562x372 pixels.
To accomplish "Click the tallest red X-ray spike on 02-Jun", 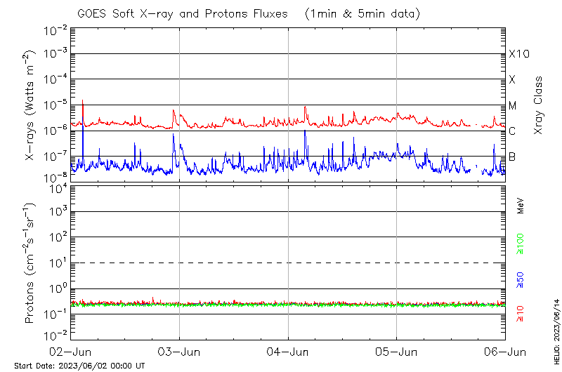I will pos(83,101).
